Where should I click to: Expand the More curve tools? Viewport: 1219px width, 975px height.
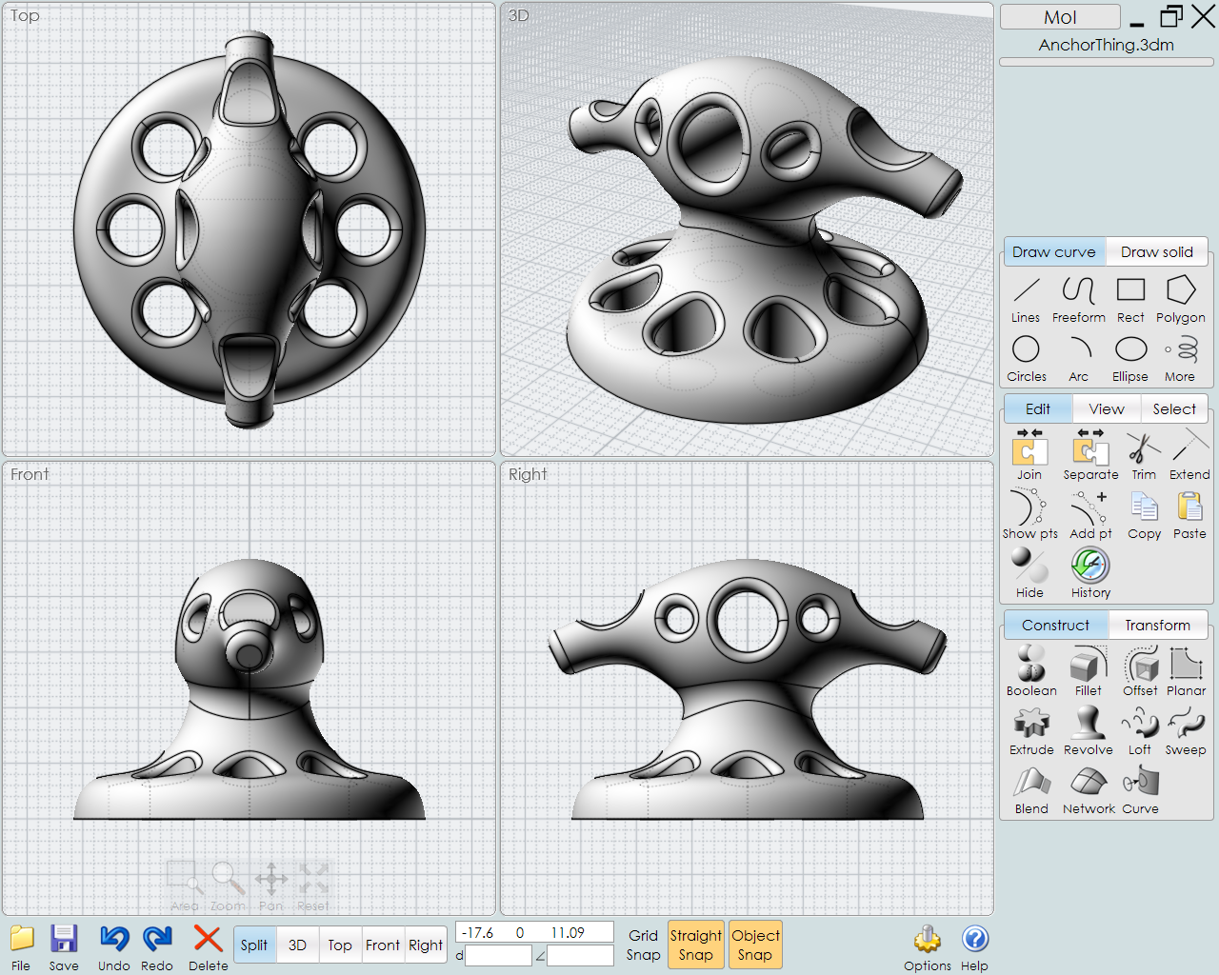[1180, 358]
